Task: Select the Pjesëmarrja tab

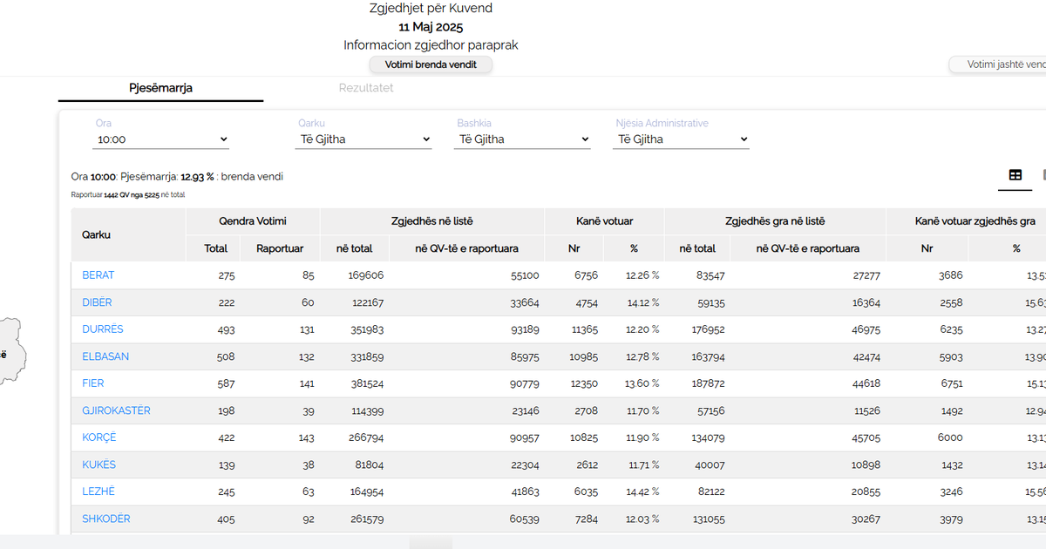Action: 160,88
